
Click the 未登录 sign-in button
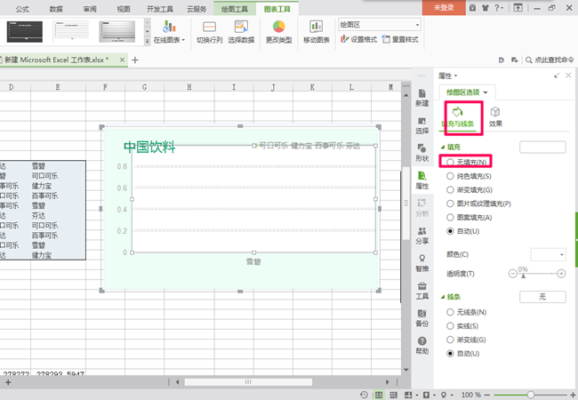click(444, 7)
